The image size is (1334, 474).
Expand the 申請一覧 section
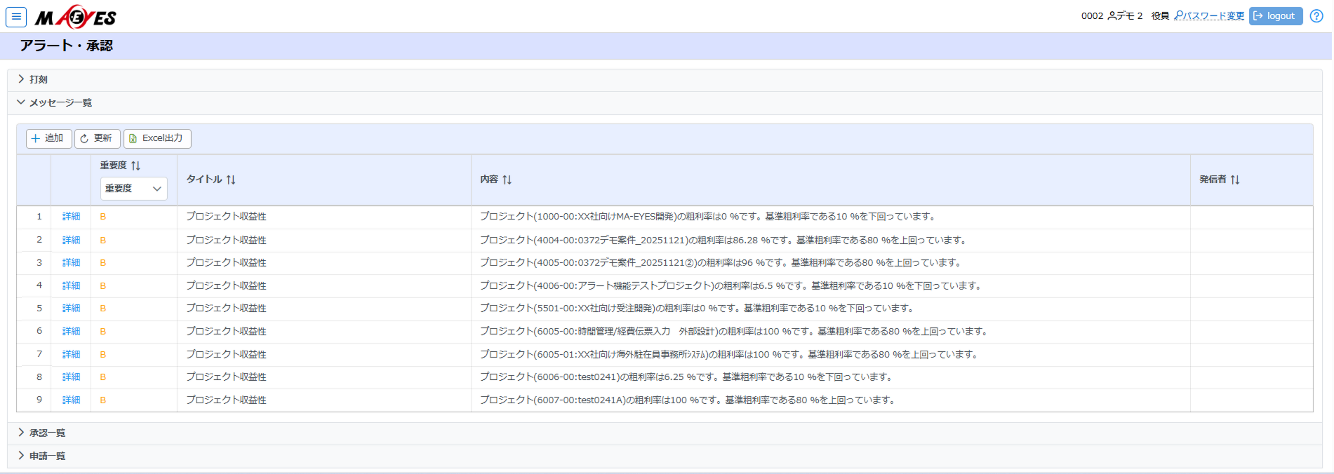[x=47, y=457]
